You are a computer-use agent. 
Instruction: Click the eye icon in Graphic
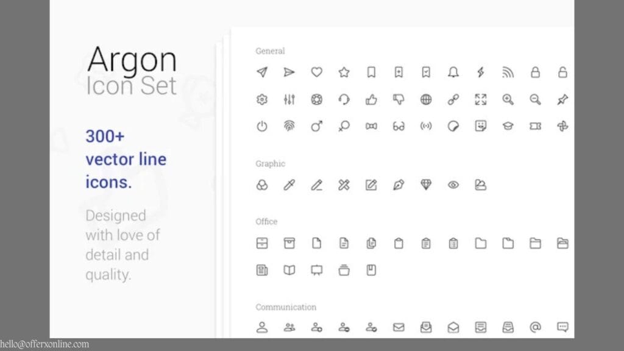click(x=453, y=185)
